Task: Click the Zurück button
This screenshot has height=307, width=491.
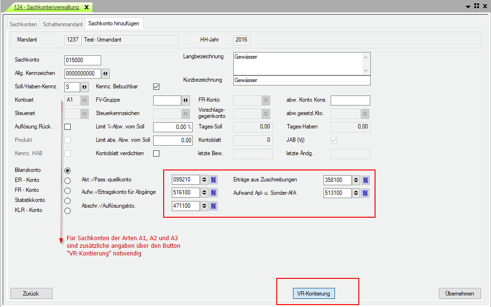Action: (x=31, y=294)
